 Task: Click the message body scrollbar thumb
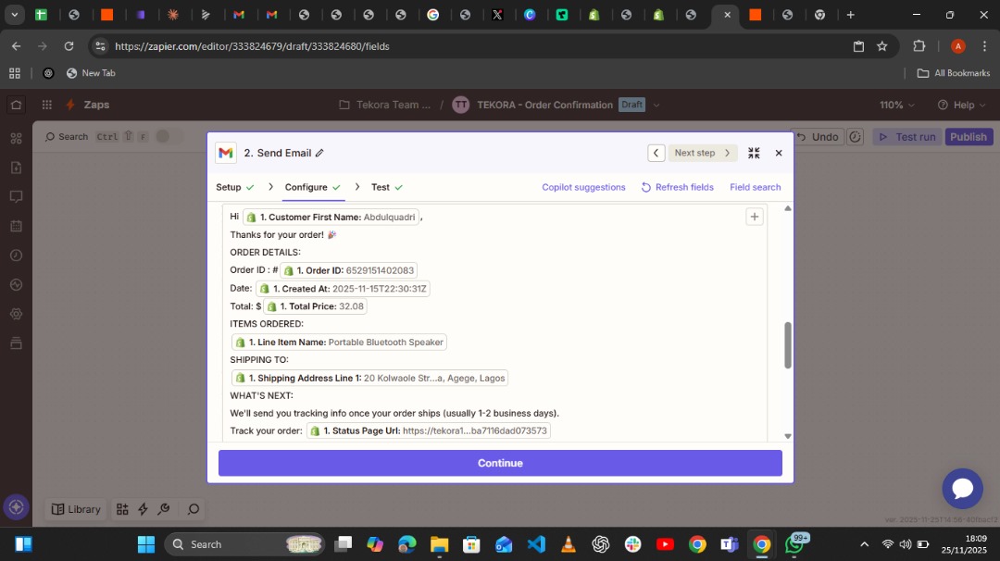tap(788, 345)
